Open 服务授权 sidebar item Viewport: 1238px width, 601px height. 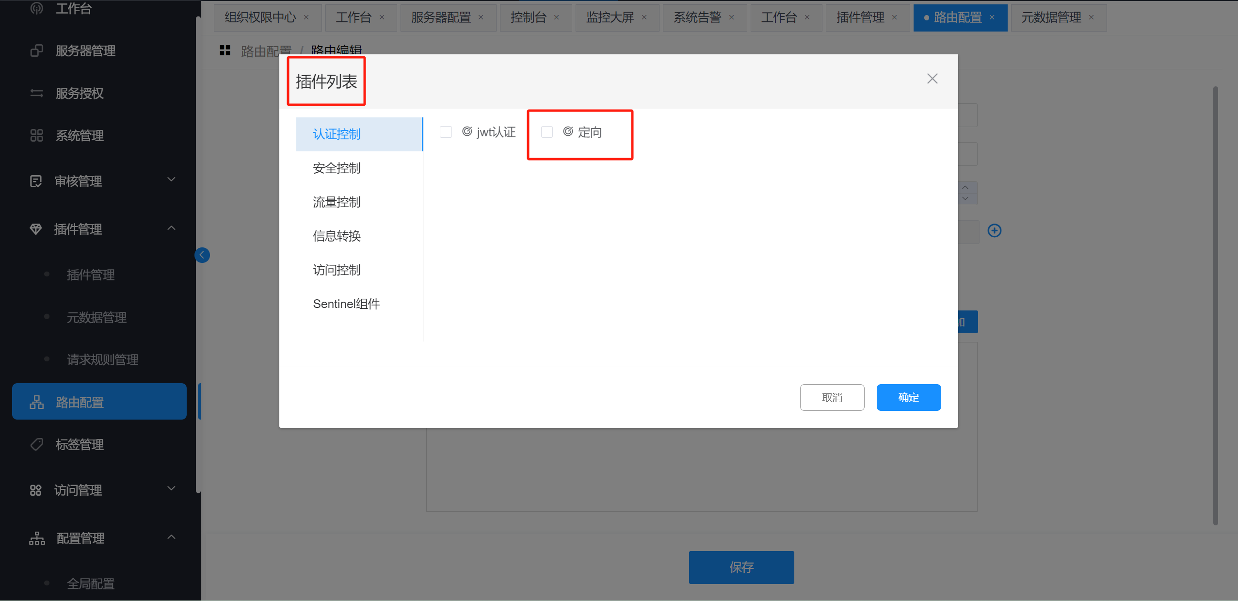pos(80,93)
